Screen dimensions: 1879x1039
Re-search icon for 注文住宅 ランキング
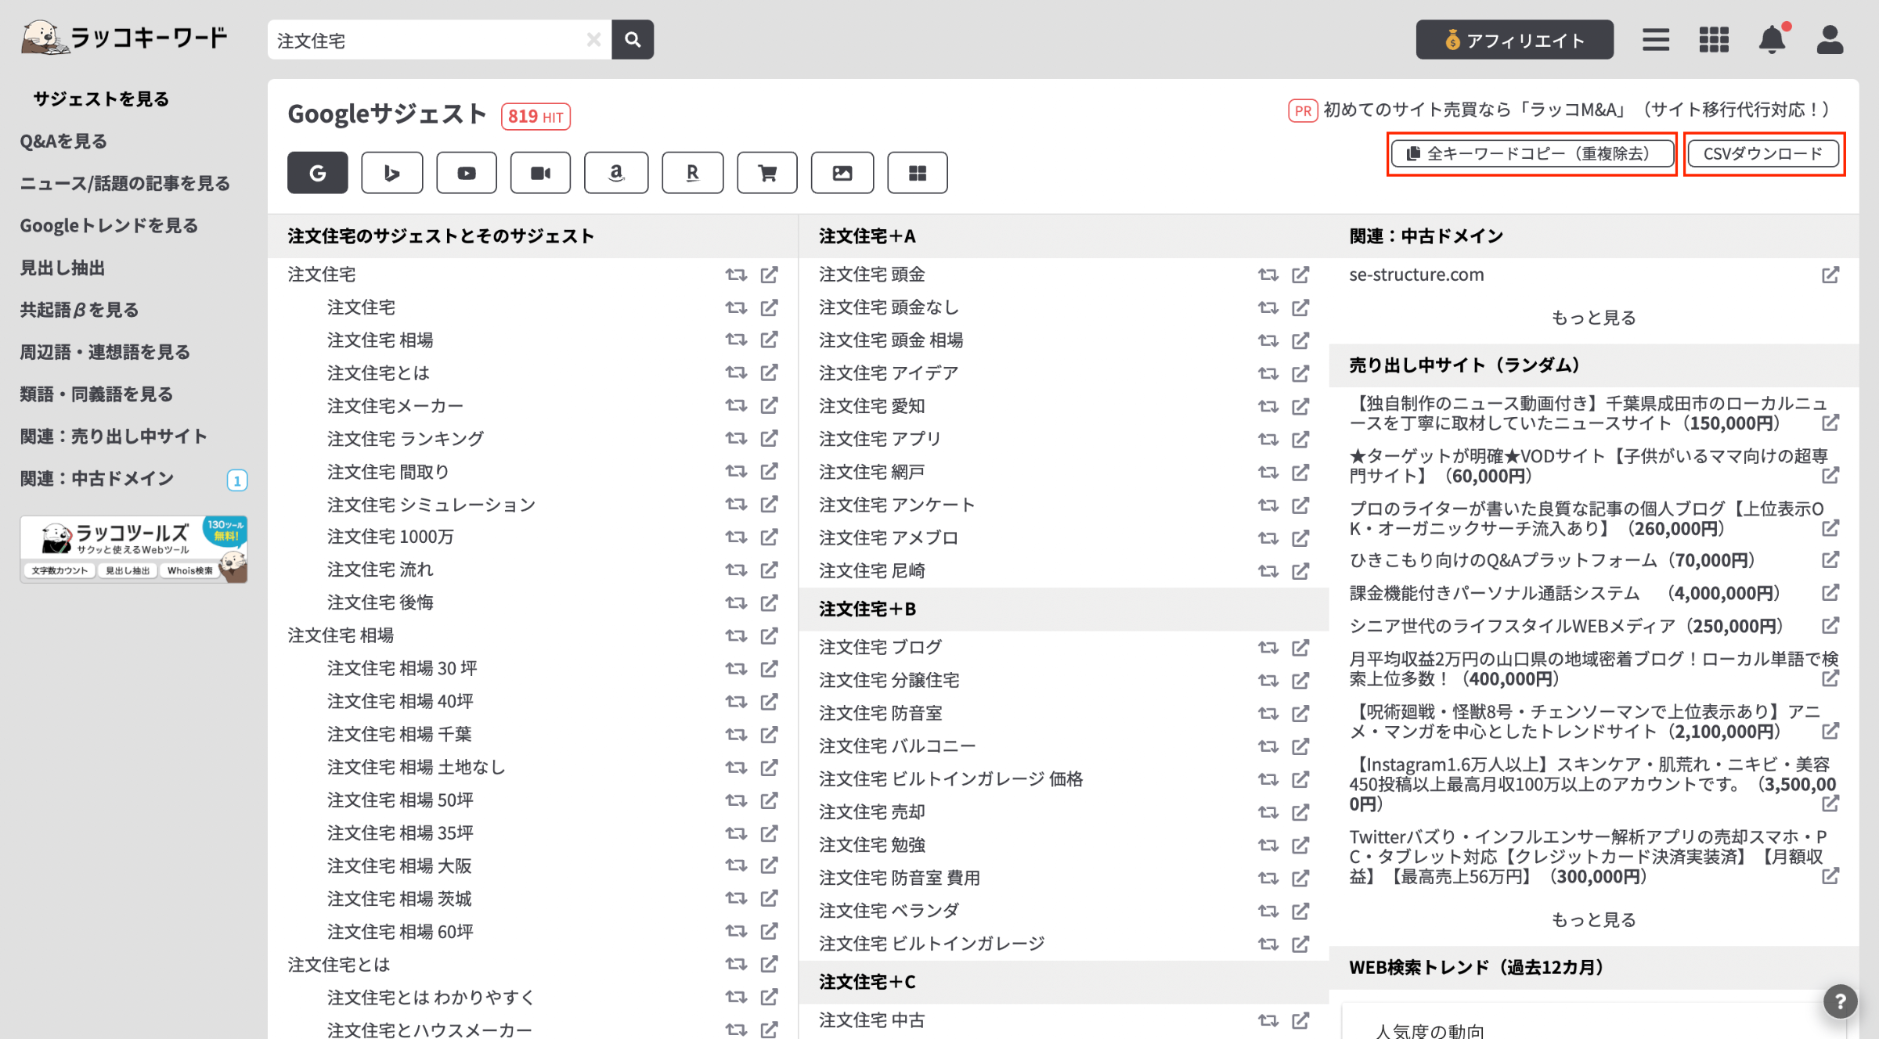pos(736,439)
